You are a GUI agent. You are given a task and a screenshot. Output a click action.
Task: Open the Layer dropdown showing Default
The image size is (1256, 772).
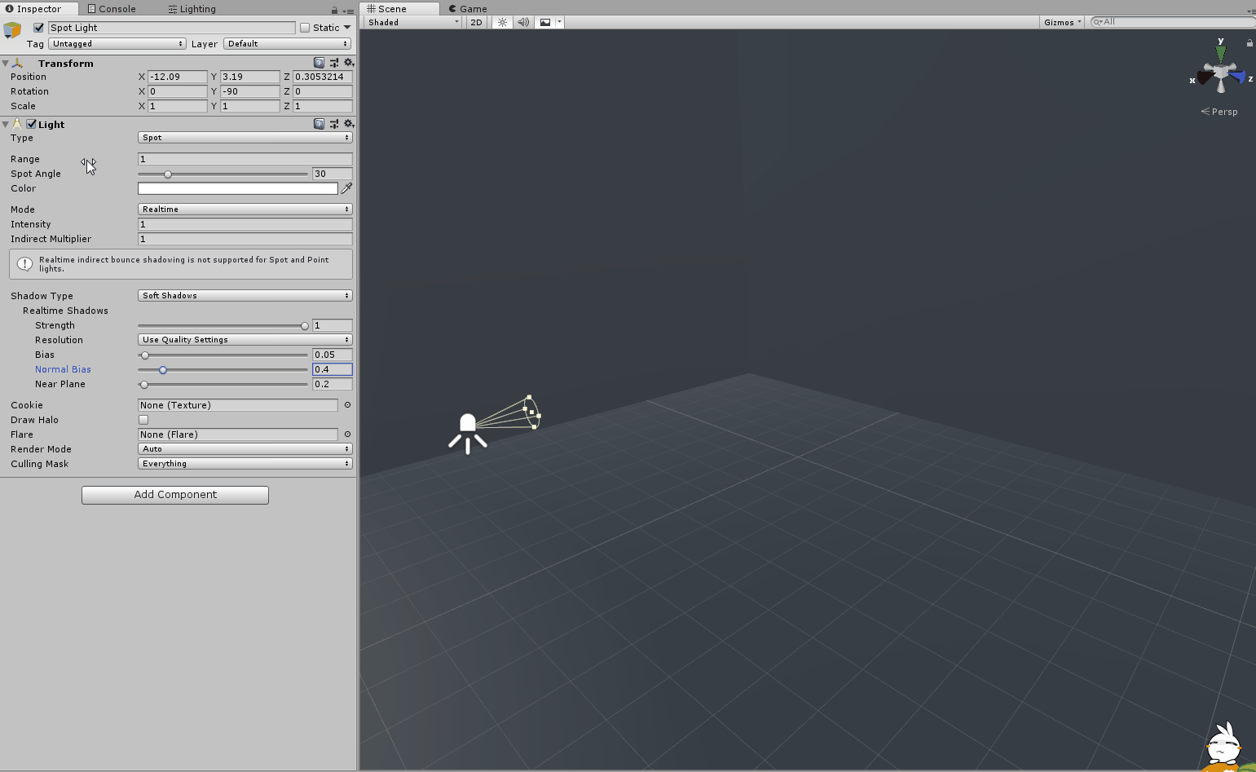coord(288,44)
